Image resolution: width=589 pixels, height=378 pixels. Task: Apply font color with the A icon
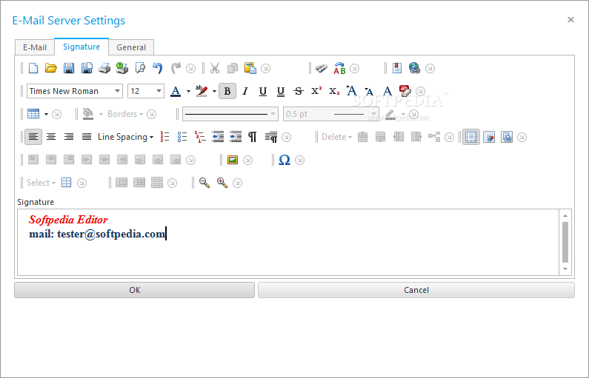pos(176,91)
